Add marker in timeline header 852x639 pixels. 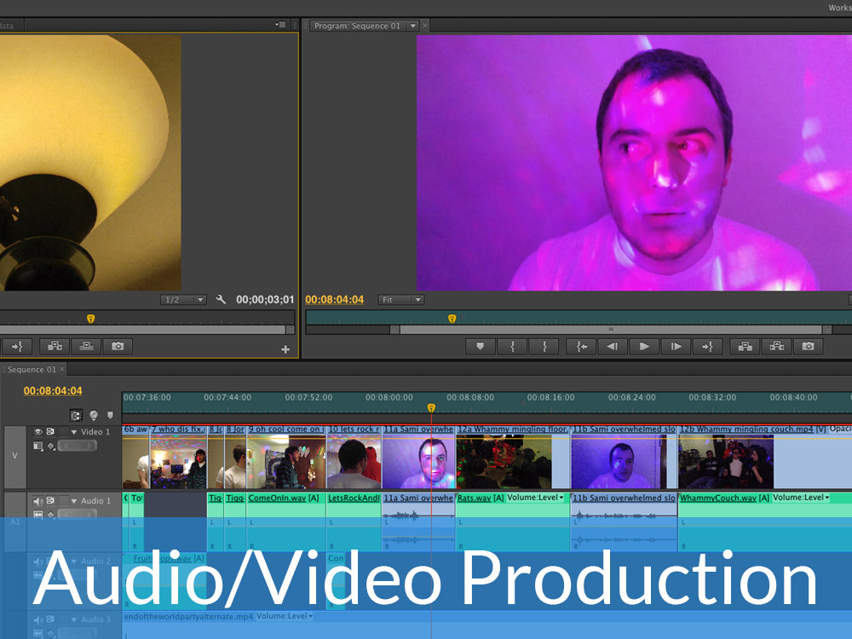[110, 416]
